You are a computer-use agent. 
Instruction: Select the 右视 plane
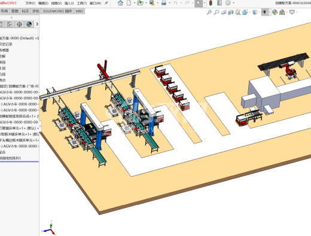coord(3,74)
